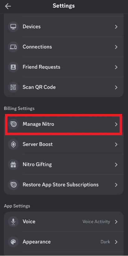Select the Server Boost label
Viewport: 128px width, 256px height.
38,144
